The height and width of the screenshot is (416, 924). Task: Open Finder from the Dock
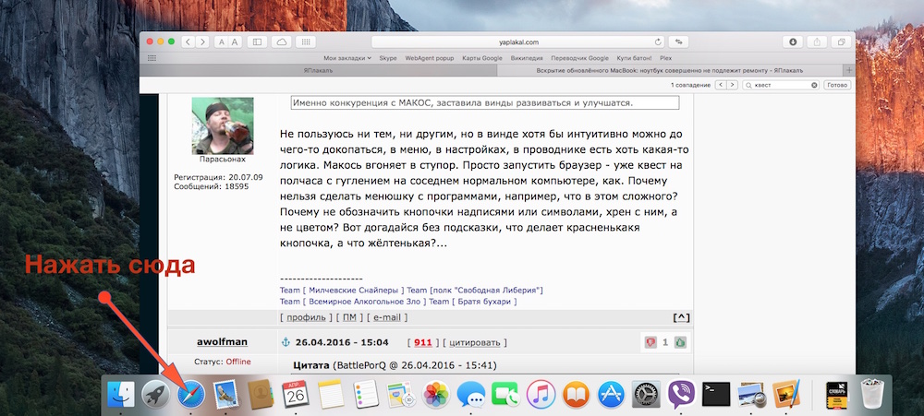121,394
